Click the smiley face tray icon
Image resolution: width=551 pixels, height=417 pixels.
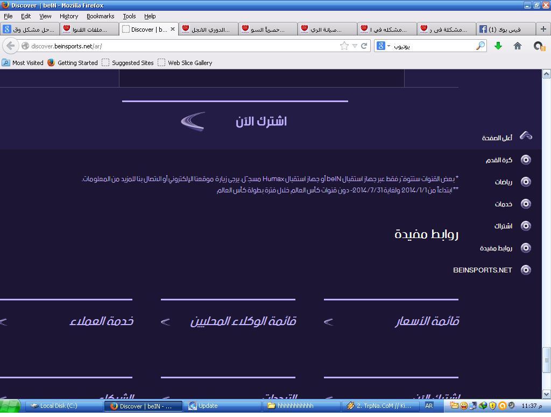pos(464,406)
